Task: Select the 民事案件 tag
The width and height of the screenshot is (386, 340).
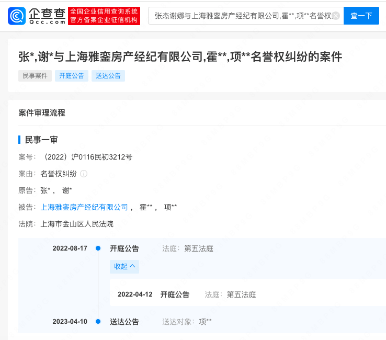Action: click(35, 75)
